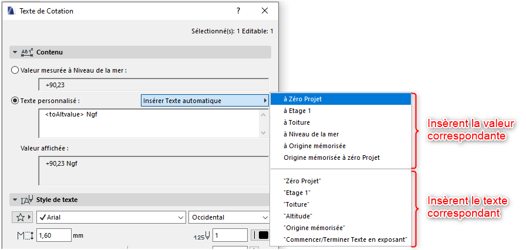The height and width of the screenshot is (250, 526).
Task: Click the Style de texte section icon
Action: [27, 200]
